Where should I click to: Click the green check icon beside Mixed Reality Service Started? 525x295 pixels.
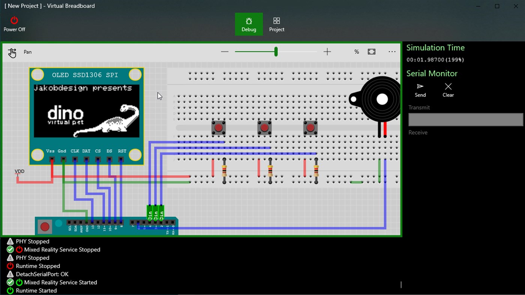[10, 282]
